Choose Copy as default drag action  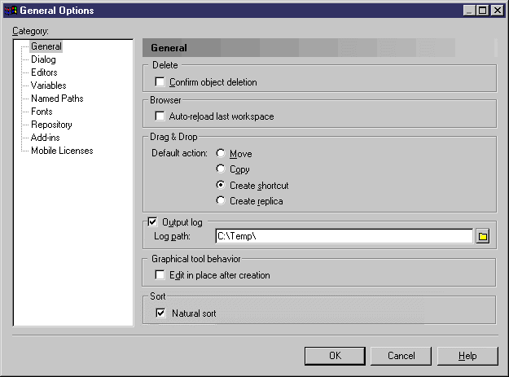point(221,169)
